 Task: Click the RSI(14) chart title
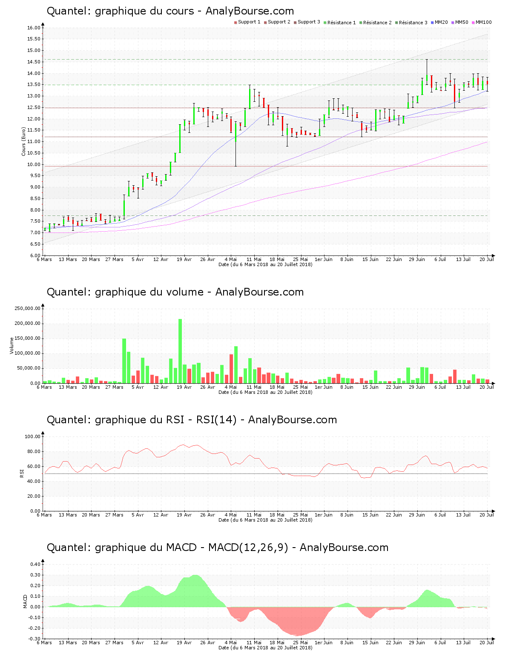pos(192,420)
